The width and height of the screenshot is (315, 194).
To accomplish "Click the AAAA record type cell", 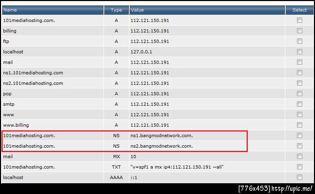I will click(117, 178).
